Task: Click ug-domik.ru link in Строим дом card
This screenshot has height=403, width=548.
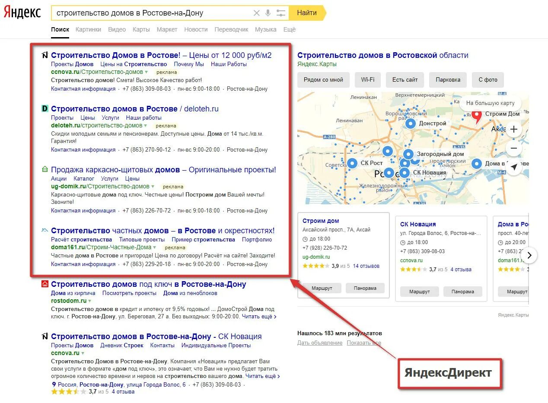Action: tap(316, 257)
